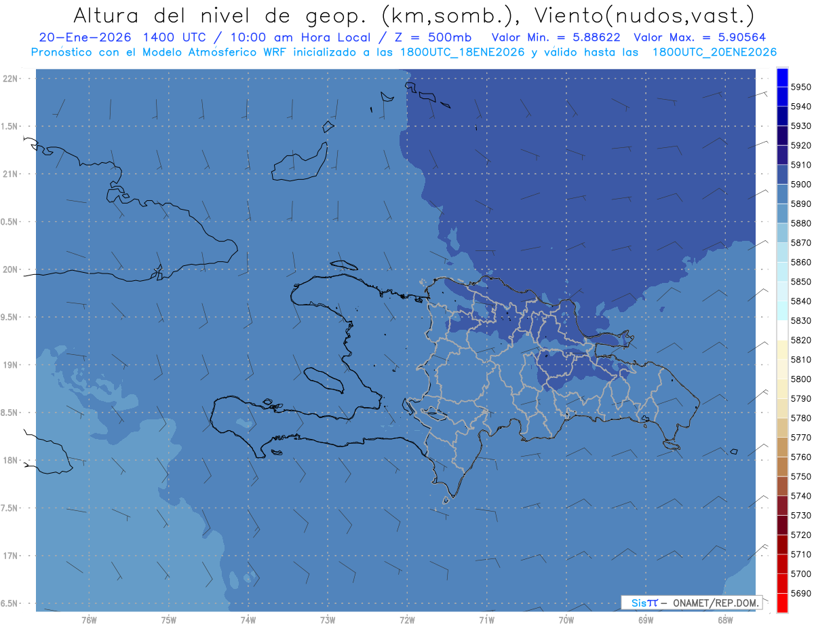Click the "1.5N" latitude axis label

coord(9,126)
